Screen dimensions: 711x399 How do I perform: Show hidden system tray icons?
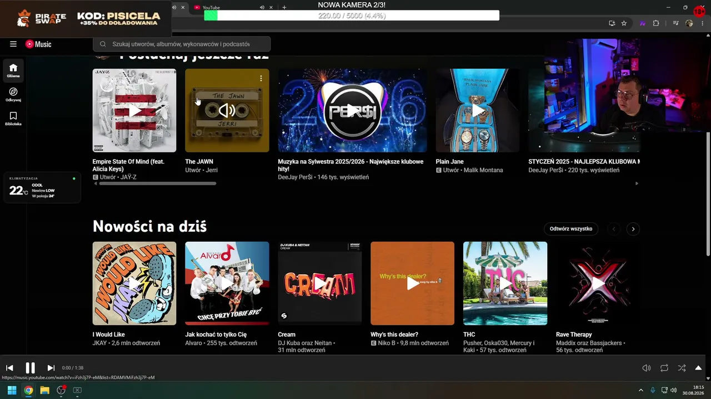(x=640, y=390)
